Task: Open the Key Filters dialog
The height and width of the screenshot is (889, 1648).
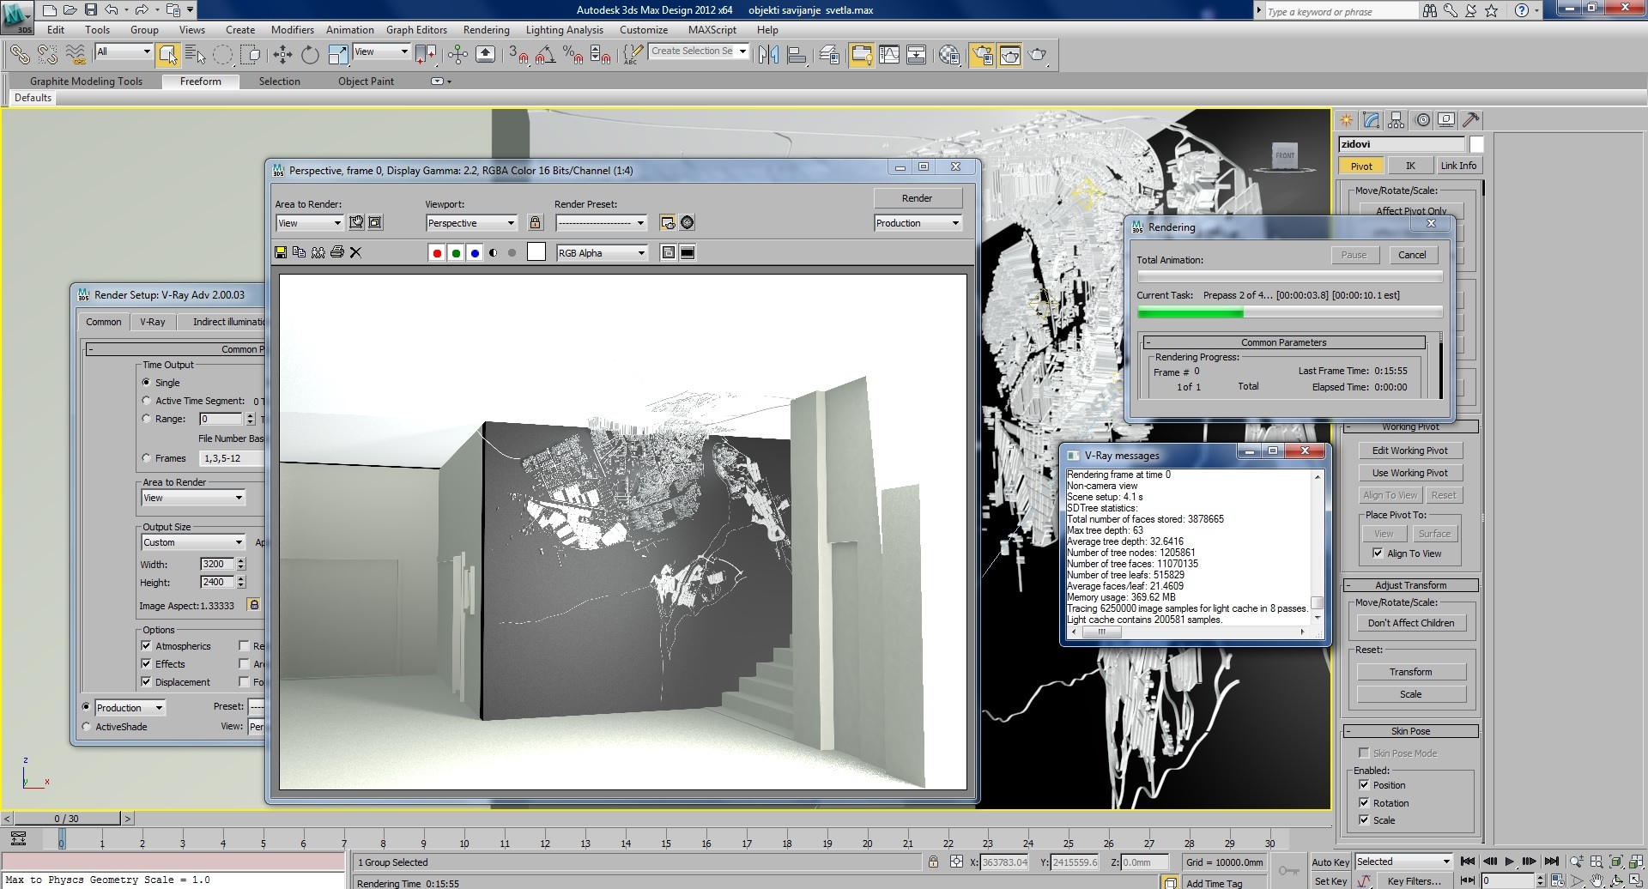Action: point(1414,881)
